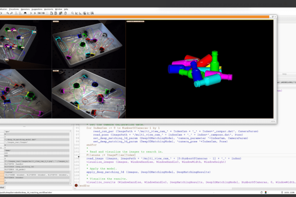
Task: Click the read_image code line
Action: coord(164,158)
